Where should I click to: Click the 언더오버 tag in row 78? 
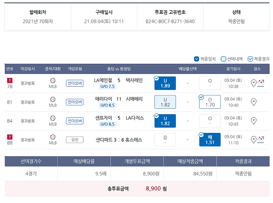pos(75,83)
